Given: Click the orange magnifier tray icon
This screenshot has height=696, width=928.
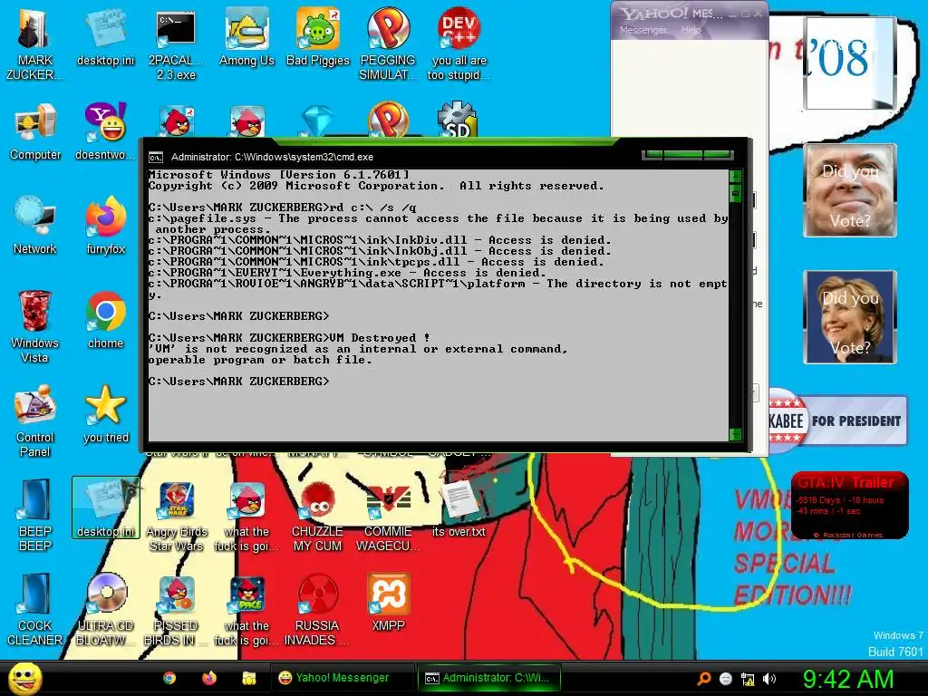Looking at the screenshot, I should click(x=703, y=679).
